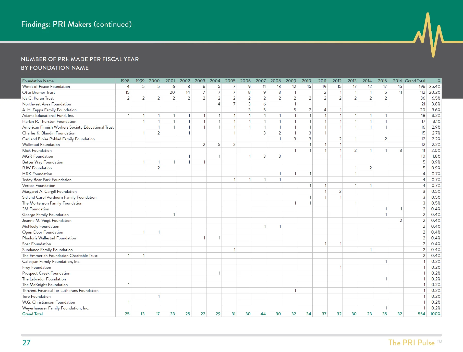Select the 'Winds of Peace Foundation' row label
This screenshot has width=463, height=352.
(46, 87)
